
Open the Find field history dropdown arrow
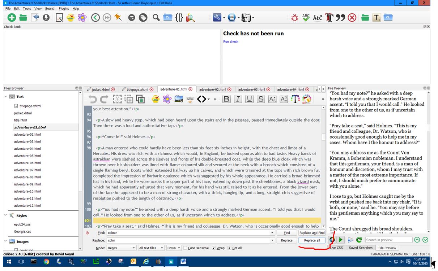[x=272, y=233]
